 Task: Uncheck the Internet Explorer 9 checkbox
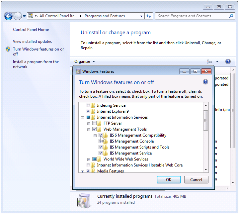point(88,111)
